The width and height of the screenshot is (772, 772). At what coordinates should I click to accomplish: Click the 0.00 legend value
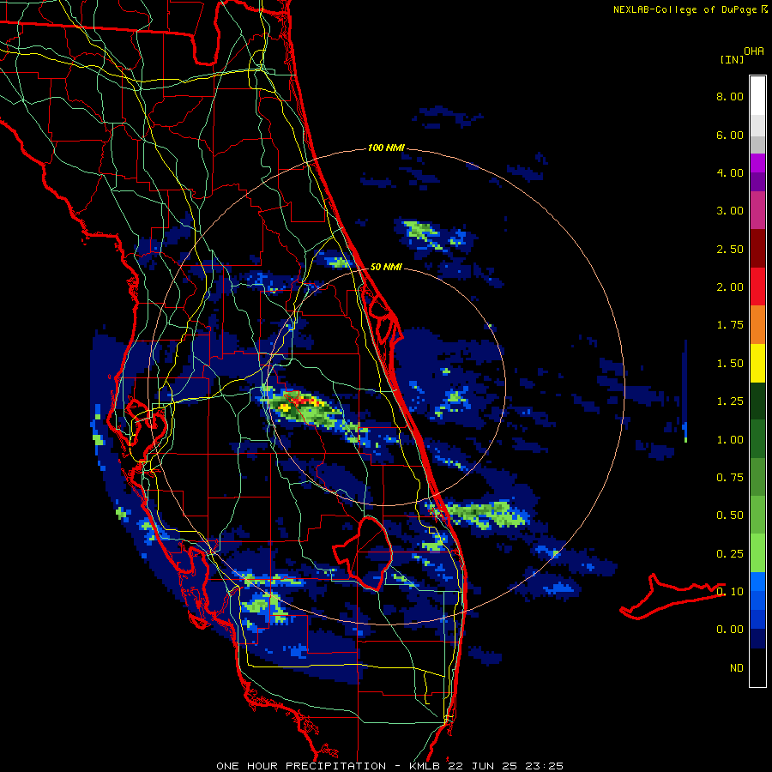tap(730, 630)
